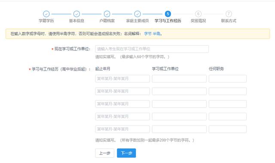Focus second row 学习或工作单位 field

[x=179, y=91]
